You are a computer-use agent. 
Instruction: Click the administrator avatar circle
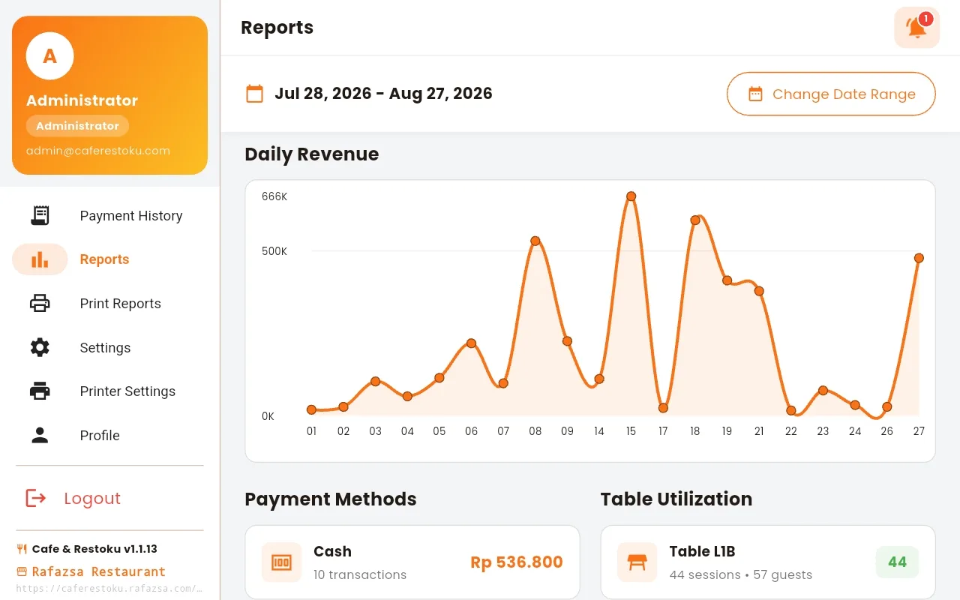click(x=49, y=56)
